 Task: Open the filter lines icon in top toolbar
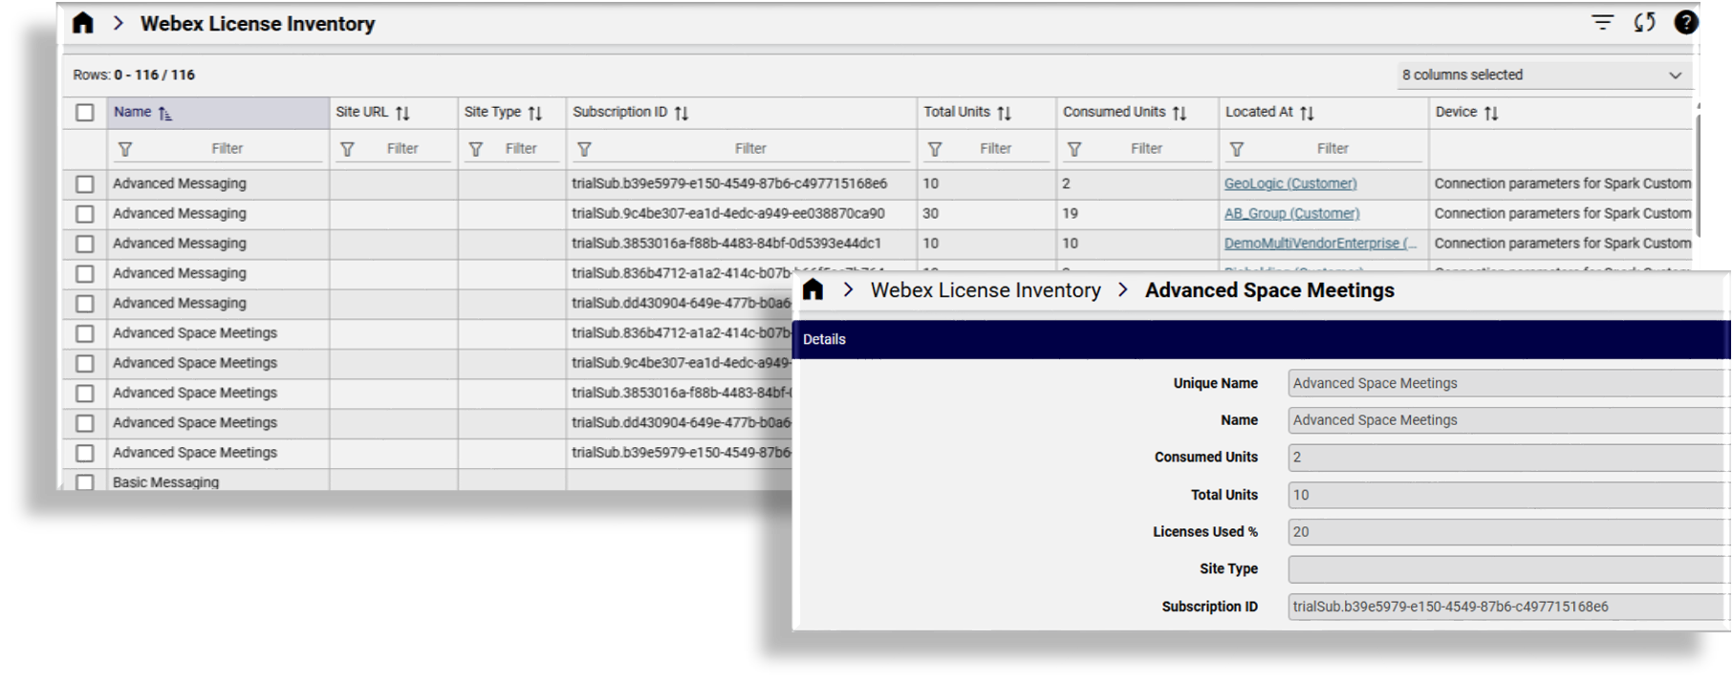1602,22
